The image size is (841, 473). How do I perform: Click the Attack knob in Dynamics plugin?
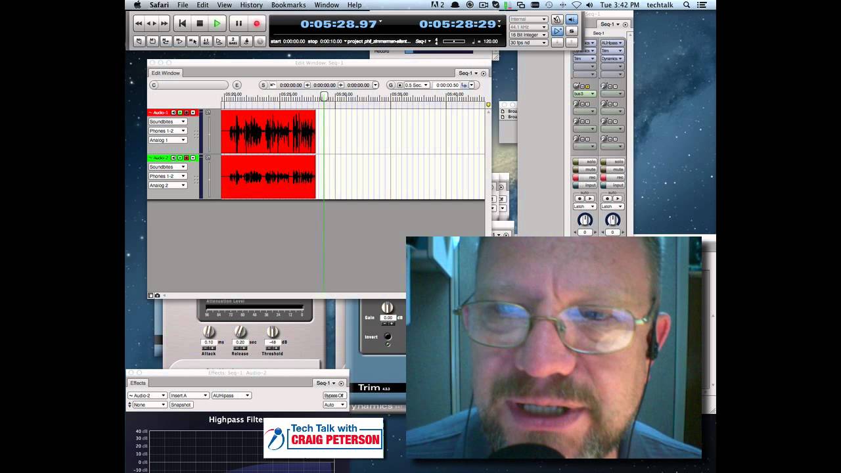(x=208, y=332)
